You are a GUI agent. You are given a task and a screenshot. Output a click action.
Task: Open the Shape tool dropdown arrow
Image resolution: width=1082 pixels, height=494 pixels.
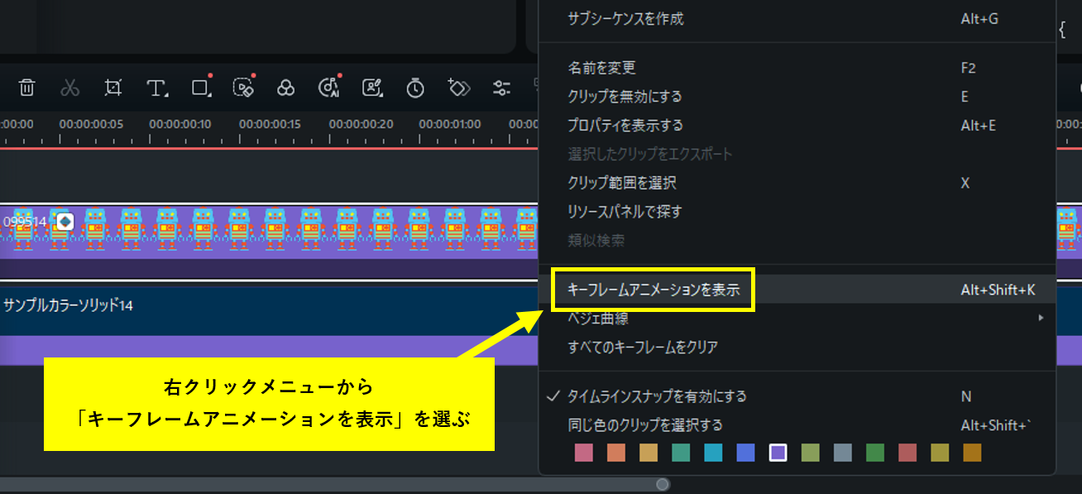(x=209, y=94)
